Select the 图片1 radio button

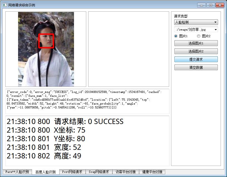click(x=181, y=36)
